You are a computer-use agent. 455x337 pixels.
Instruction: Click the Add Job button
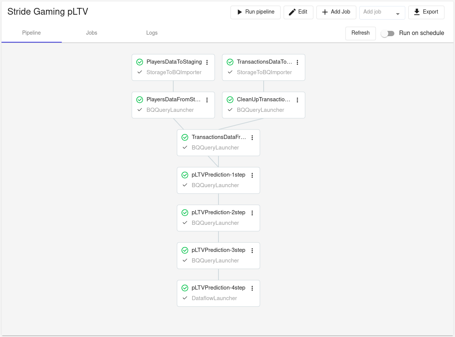pos(336,12)
